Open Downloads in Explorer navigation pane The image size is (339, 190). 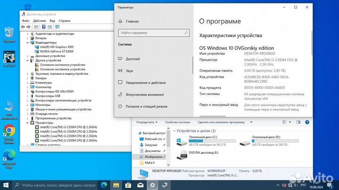tap(151, 145)
